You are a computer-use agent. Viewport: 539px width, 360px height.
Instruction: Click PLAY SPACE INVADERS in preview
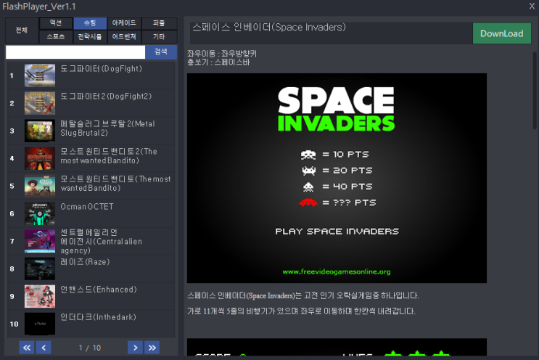click(x=337, y=232)
